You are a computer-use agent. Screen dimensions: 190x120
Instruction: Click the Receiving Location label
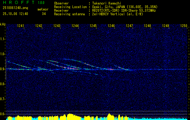click(70, 7)
